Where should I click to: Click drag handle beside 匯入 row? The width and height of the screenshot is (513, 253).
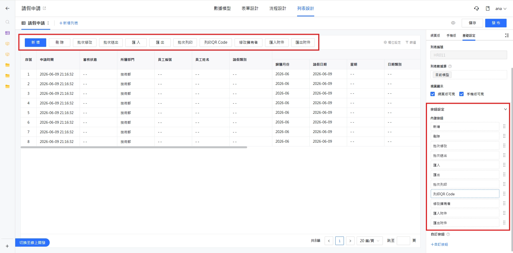504,165
